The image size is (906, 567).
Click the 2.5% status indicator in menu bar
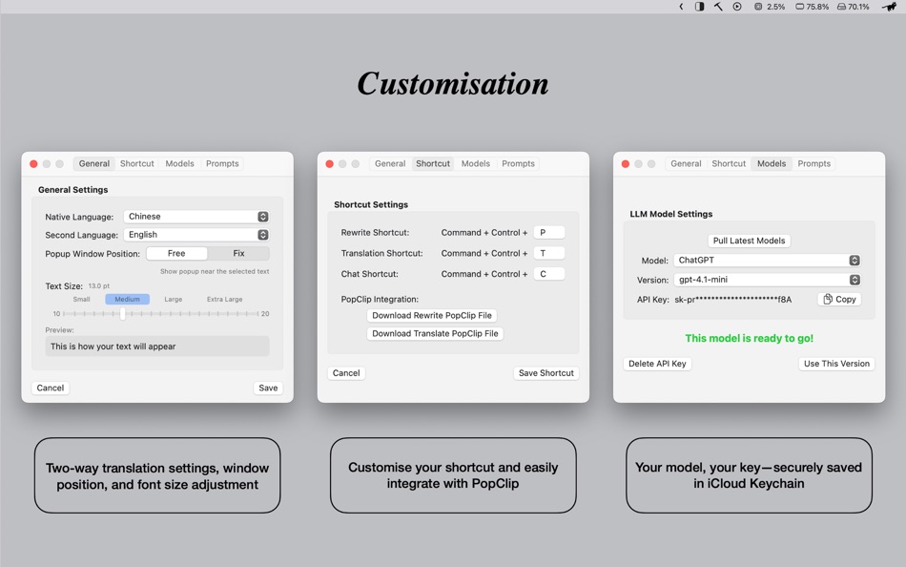pos(768,7)
